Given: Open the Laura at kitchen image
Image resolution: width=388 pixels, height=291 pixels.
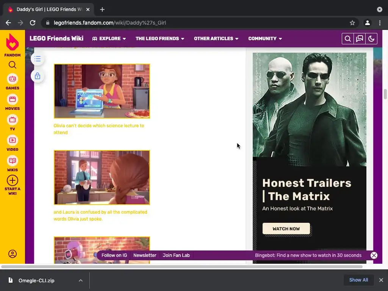Looking at the screenshot, I should pos(102,177).
